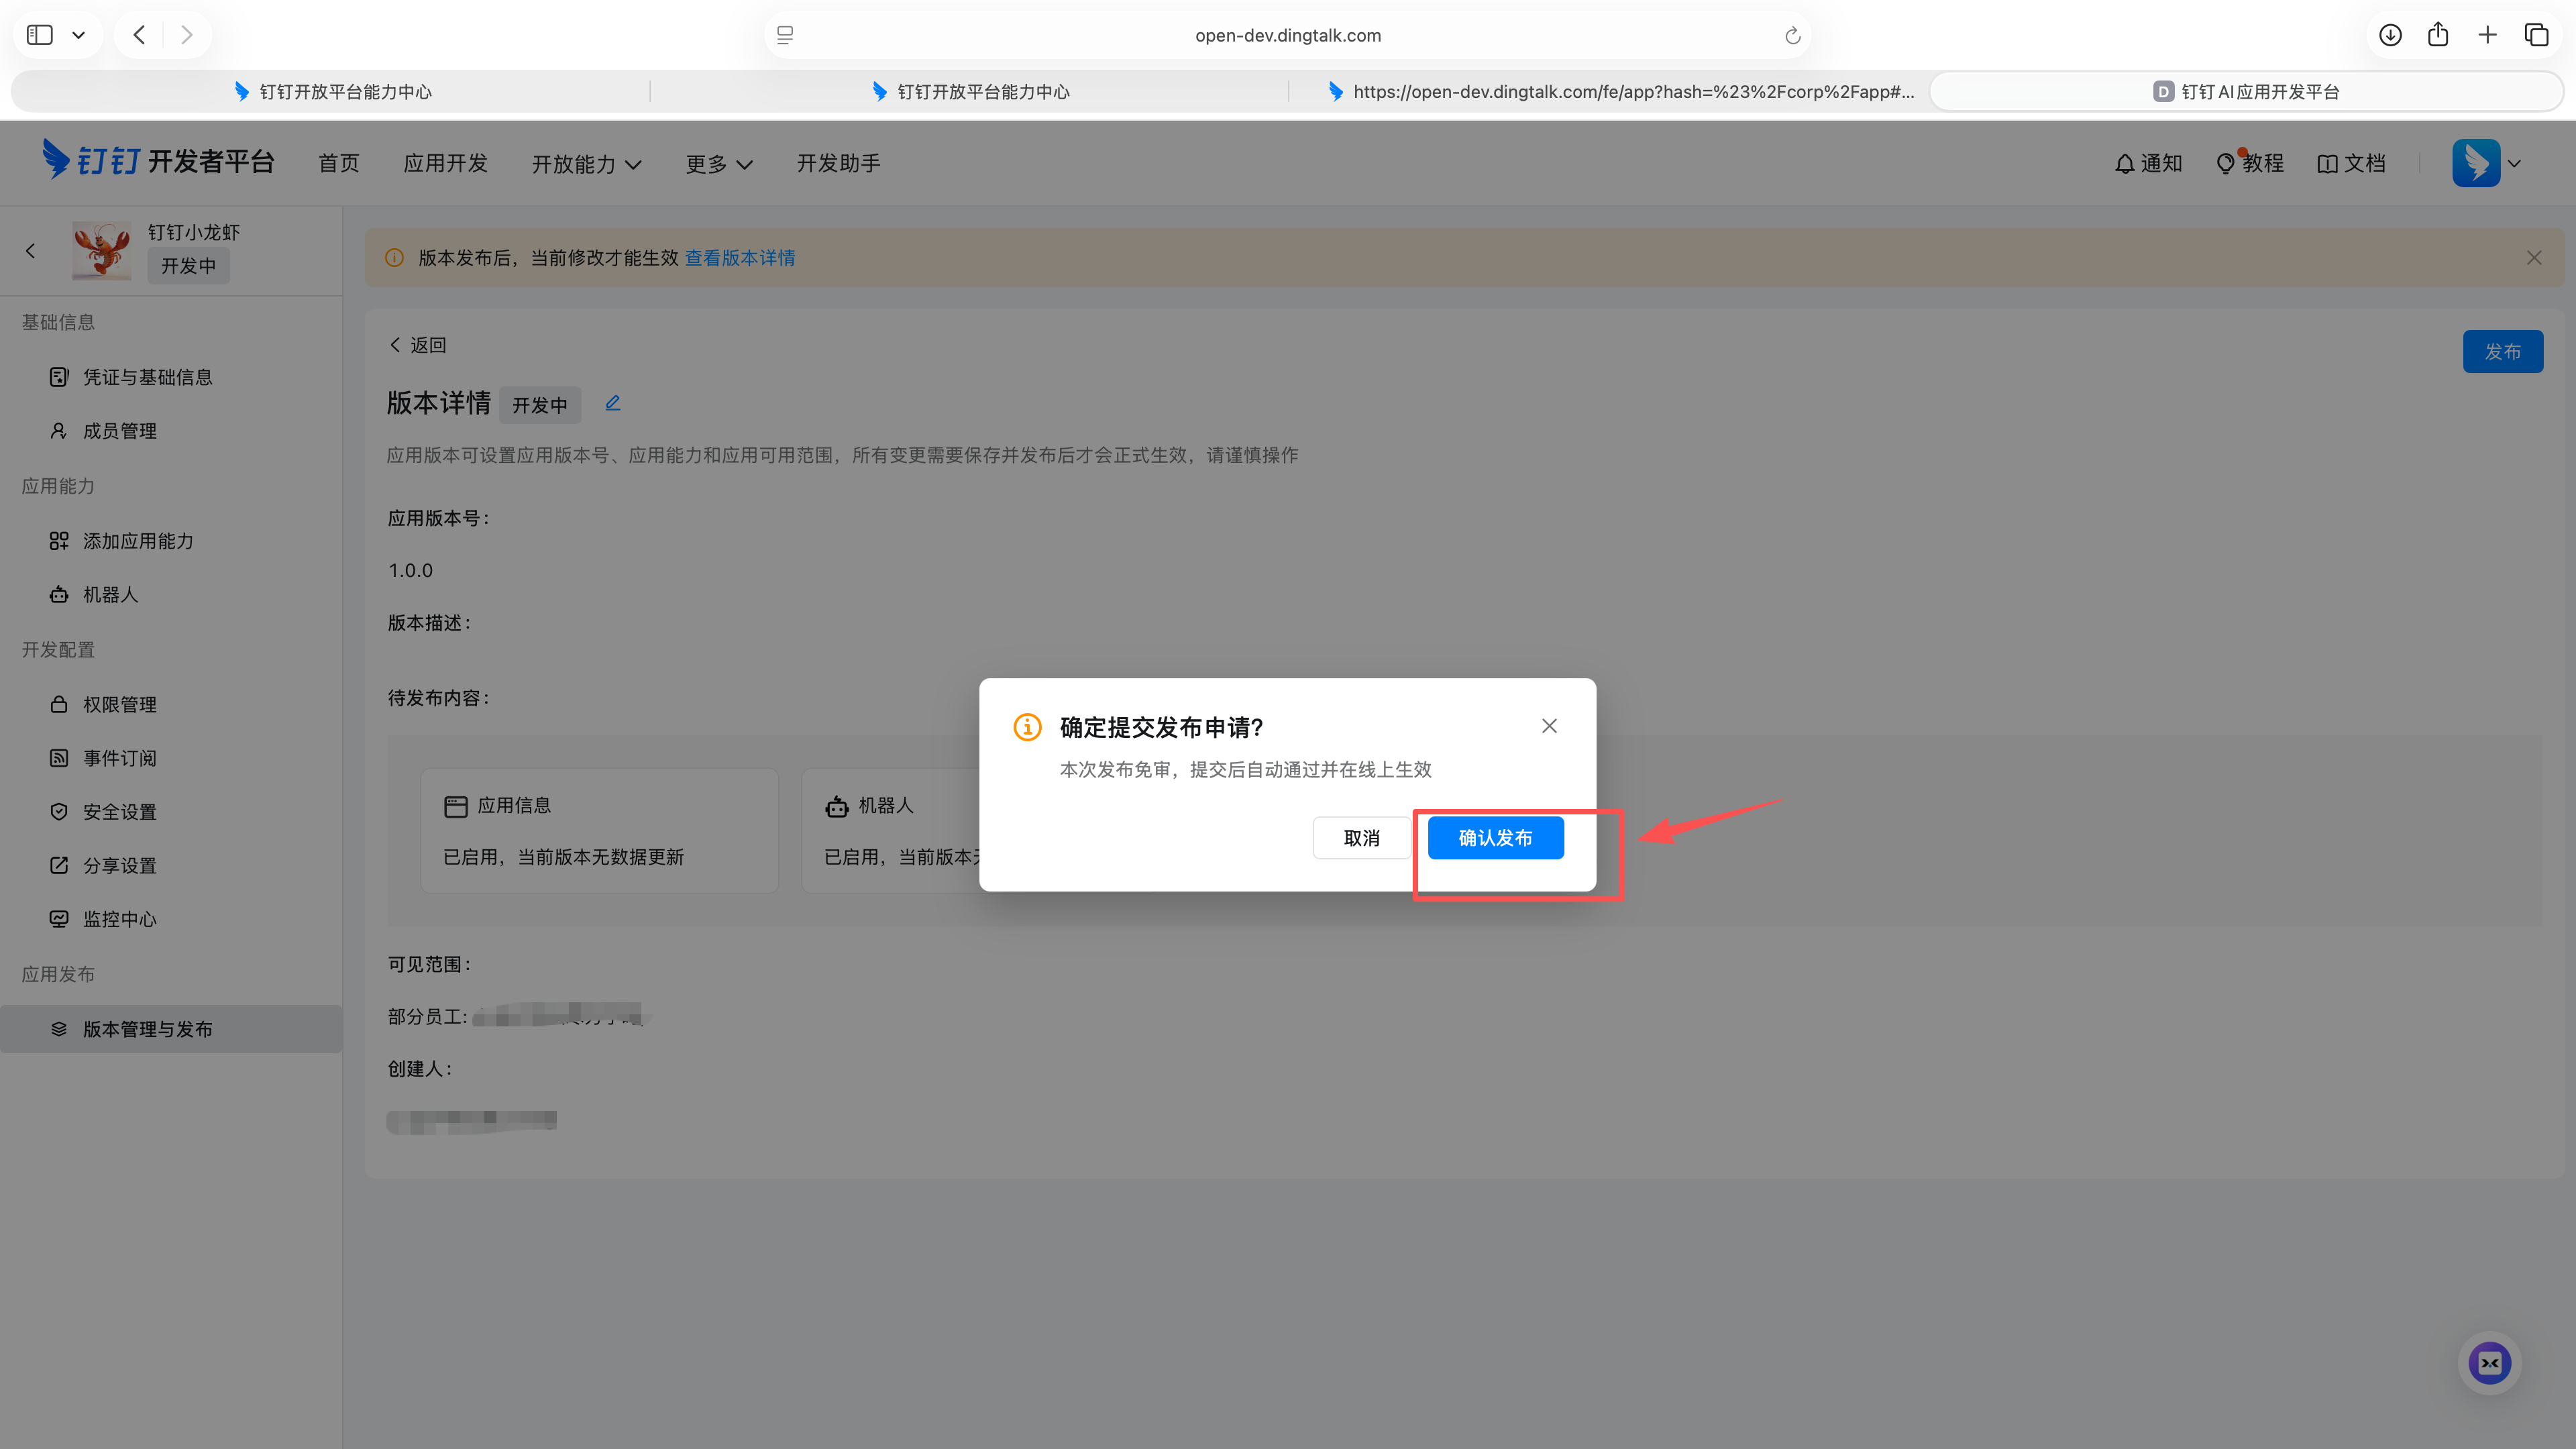This screenshot has width=2576, height=1449.
Task: Expand the 开放能力 dropdown
Action: coord(586,163)
